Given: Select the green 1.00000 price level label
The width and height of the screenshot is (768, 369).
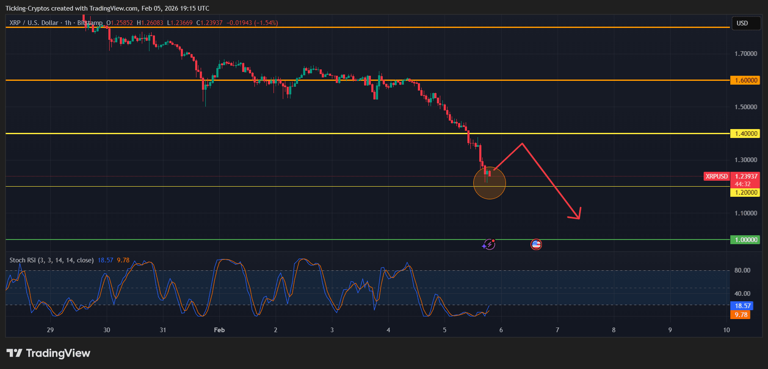Looking at the screenshot, I should [x=745, y=240].
